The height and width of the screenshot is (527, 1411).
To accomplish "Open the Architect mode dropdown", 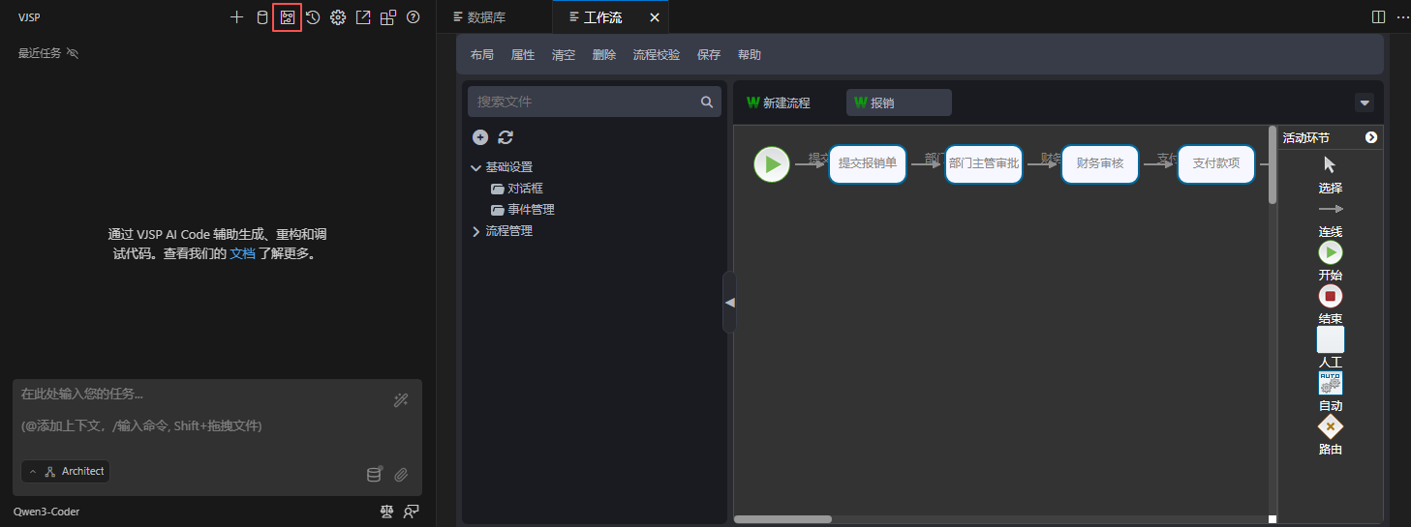I will point(66,472).
